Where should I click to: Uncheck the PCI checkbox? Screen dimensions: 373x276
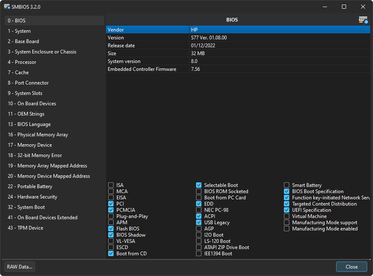pyautogui.click(x=111, y=203)
